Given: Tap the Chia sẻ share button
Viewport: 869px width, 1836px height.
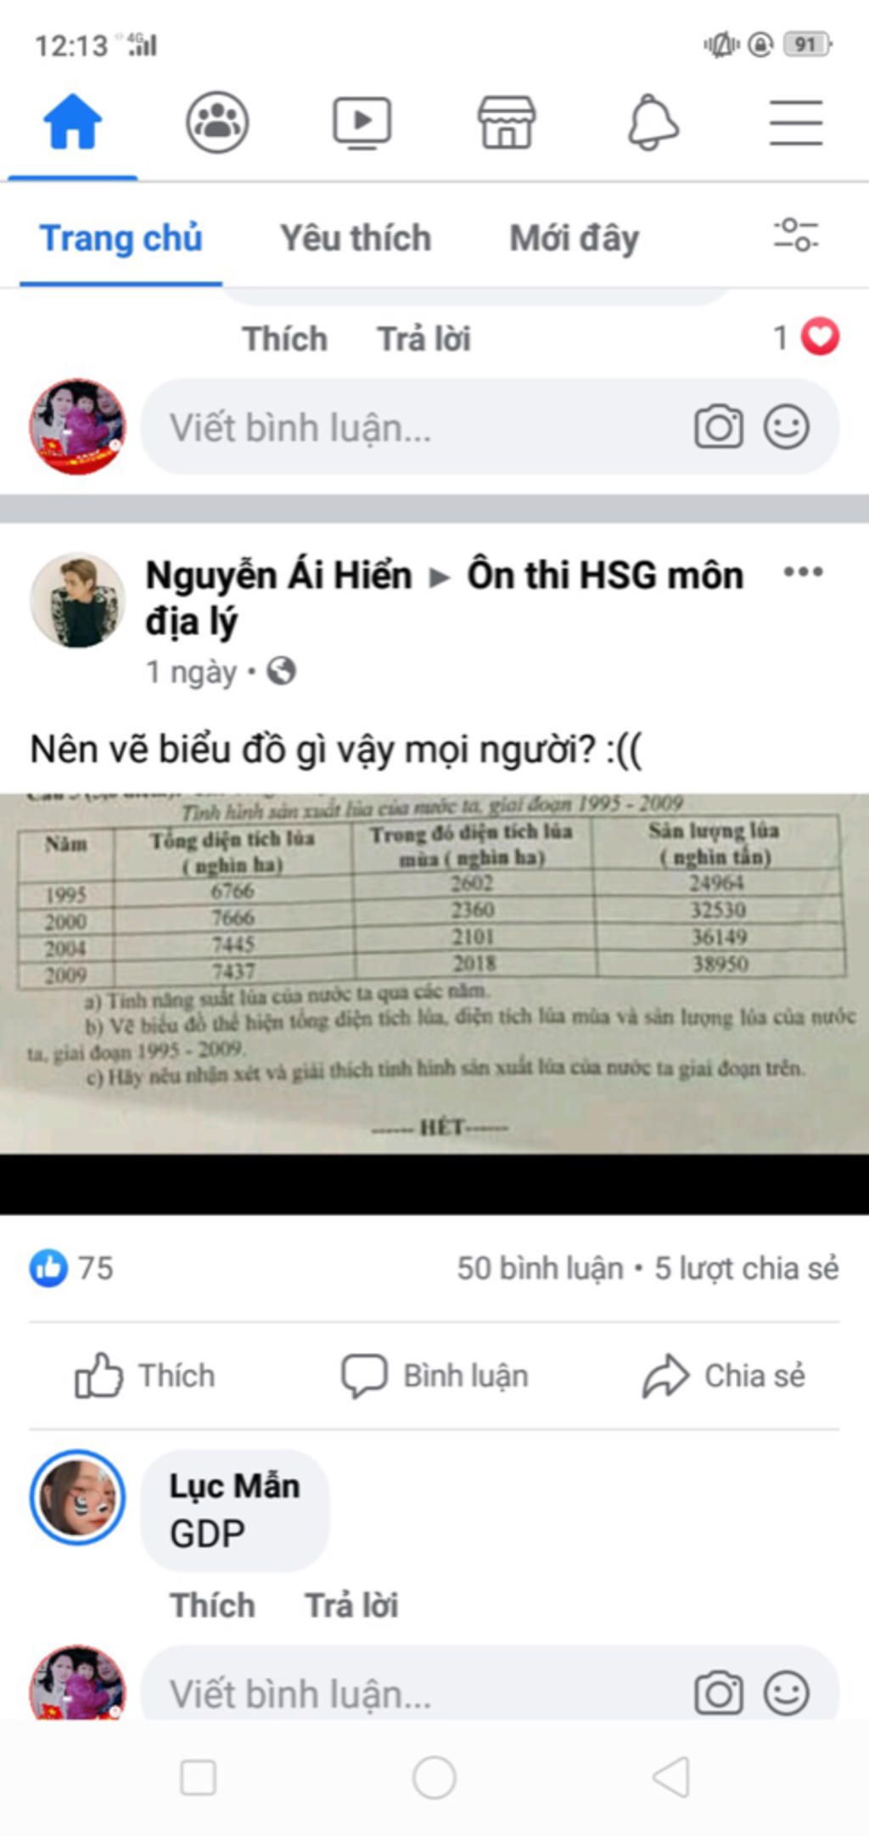Looking at the screenshot, I should point(723,1375).
